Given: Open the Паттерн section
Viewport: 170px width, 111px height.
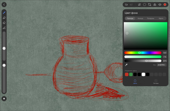Looking at the screenshot, I should (x=156, y=82).
